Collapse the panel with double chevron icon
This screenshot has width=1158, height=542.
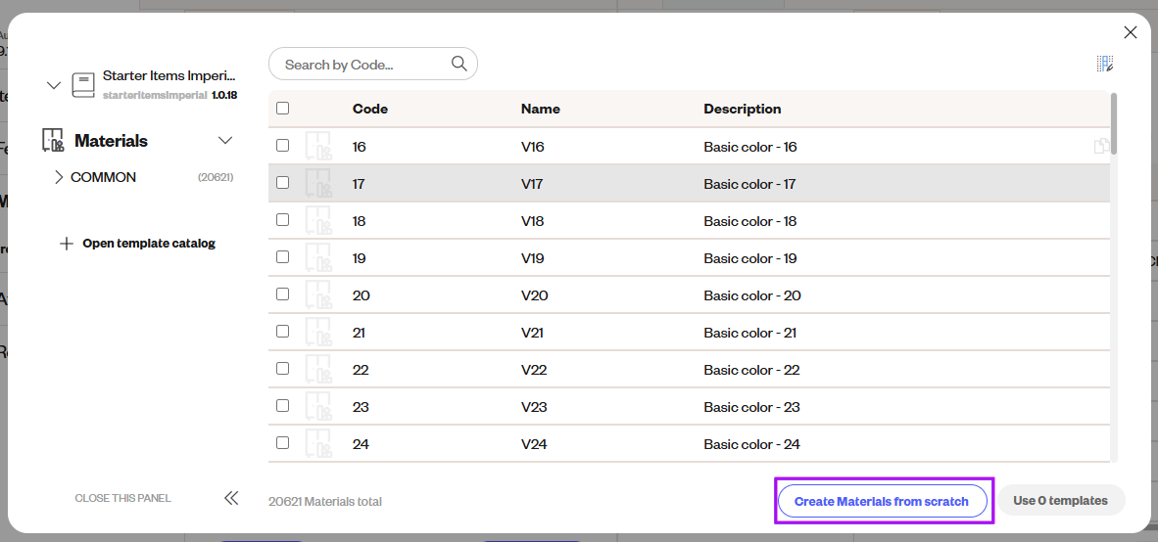tap(231, 498)
